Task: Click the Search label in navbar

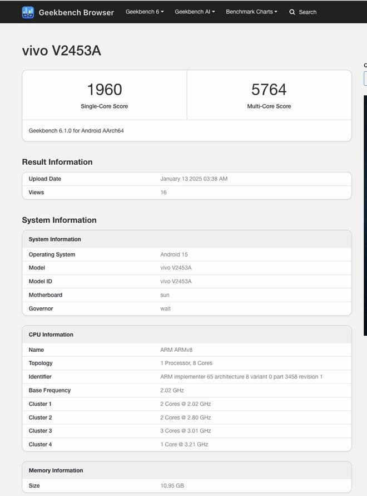Action: 308,12
